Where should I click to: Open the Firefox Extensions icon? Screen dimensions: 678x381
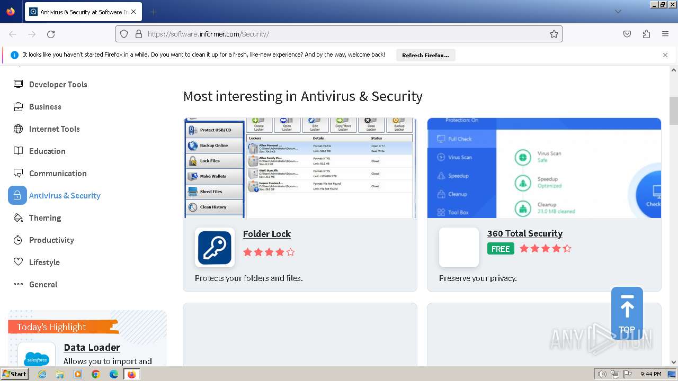click(x=646, y=34)
